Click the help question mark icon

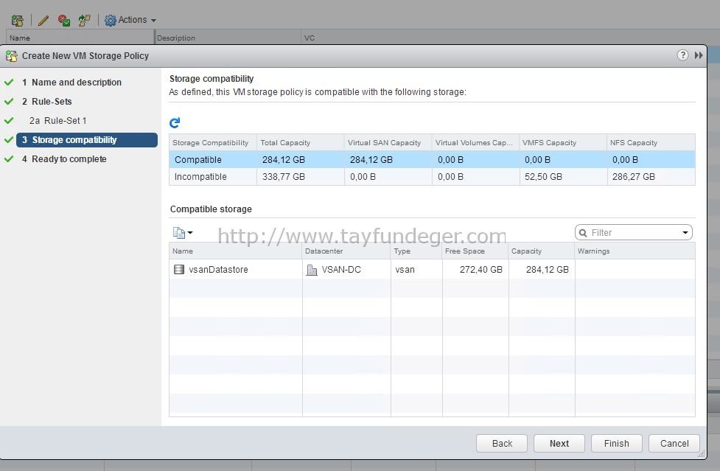(682, 55)
